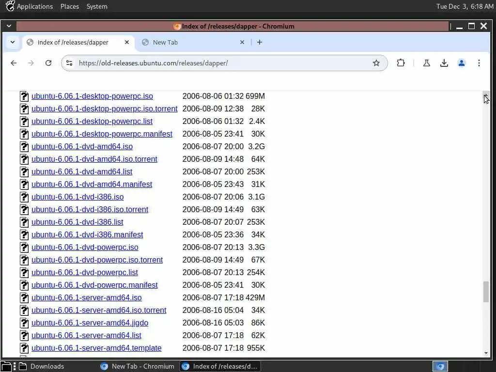The image size is (496, 372).
Task: Download ubuntu-6.06.1-server-amd64.iso
Action: click(x=86, y=298)
